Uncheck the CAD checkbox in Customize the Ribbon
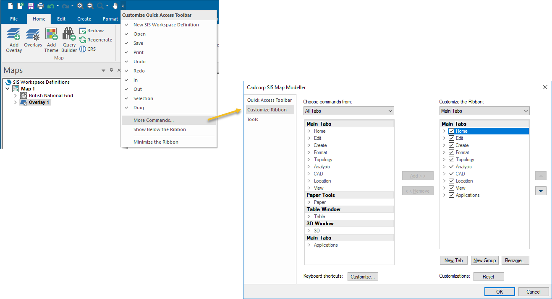The width and height of the screenshot is (552, 299). tap(451, 174)
